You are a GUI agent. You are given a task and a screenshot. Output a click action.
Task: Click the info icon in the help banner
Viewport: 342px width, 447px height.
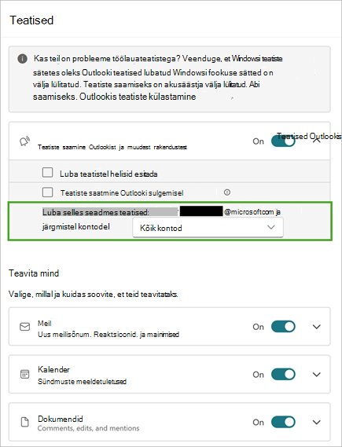coord(23,59)
